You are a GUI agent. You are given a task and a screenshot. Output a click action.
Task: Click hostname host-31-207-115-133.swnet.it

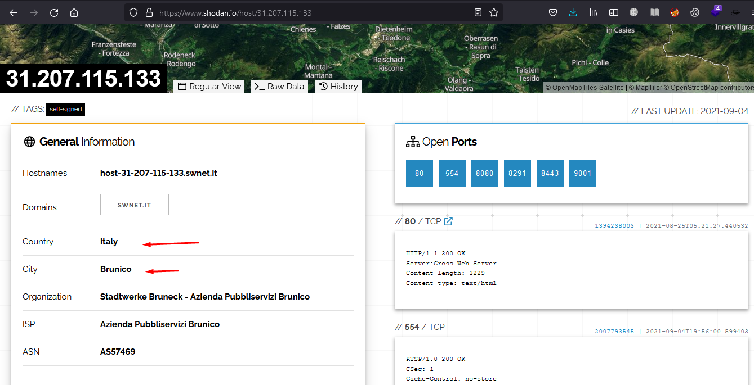159,173
